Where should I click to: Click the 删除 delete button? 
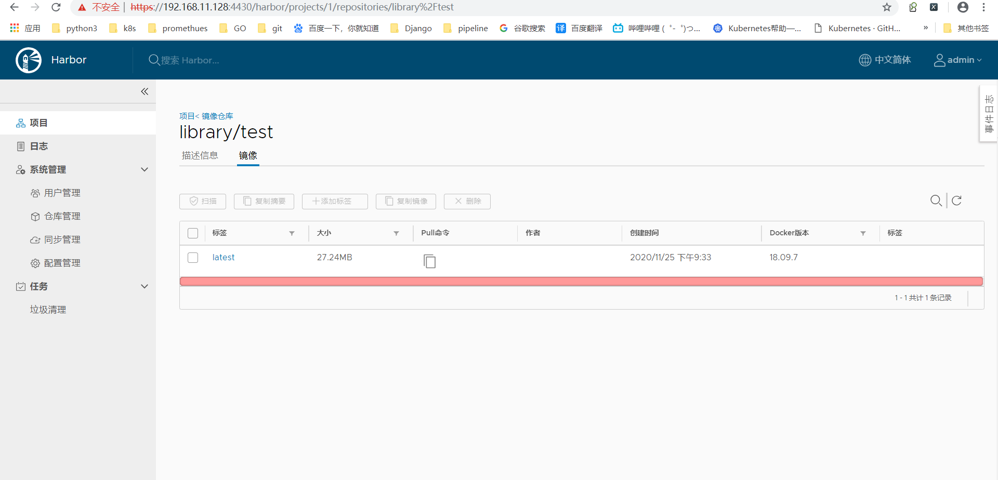(467, 202)
